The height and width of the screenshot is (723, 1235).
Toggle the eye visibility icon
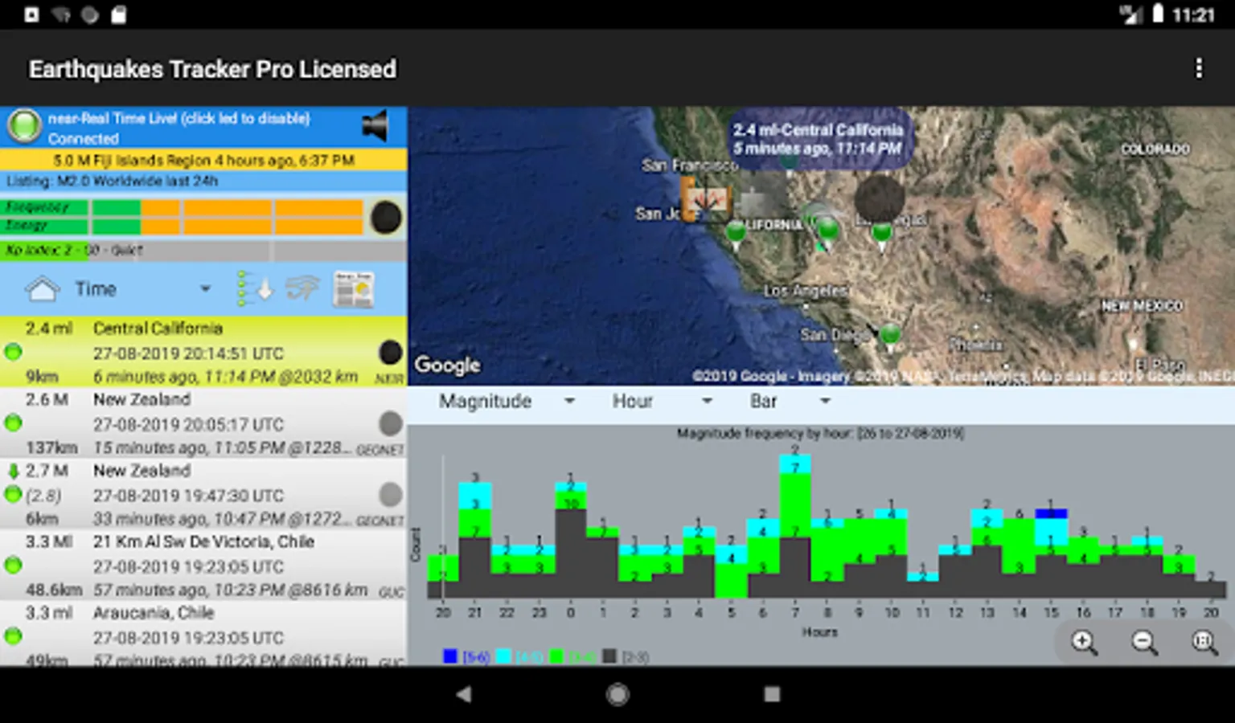[302, 288]
